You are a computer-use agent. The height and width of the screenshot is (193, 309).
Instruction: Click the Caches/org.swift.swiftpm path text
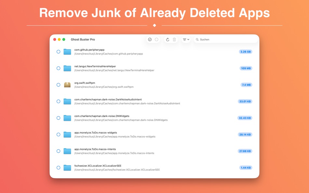(104, 87)
